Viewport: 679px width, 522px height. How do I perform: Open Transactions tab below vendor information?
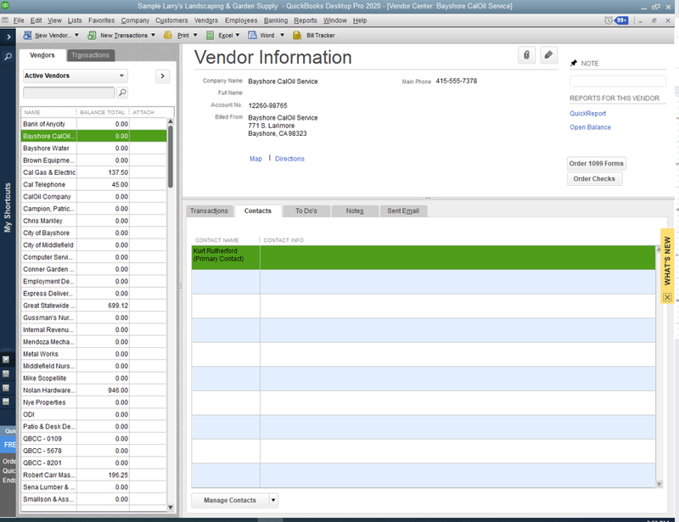pos(209,211)
